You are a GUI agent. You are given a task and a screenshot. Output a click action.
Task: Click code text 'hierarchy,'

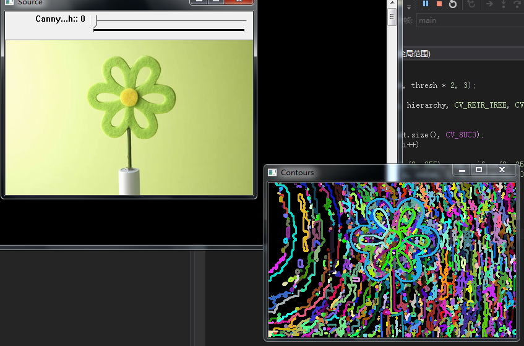[x=427, y=105]
